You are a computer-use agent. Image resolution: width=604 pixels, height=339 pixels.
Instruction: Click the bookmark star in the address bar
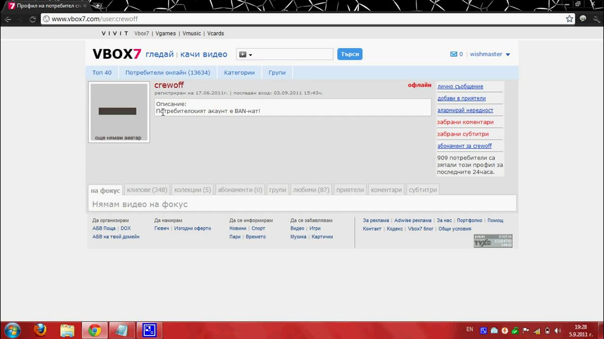click(x=570, y=19)
